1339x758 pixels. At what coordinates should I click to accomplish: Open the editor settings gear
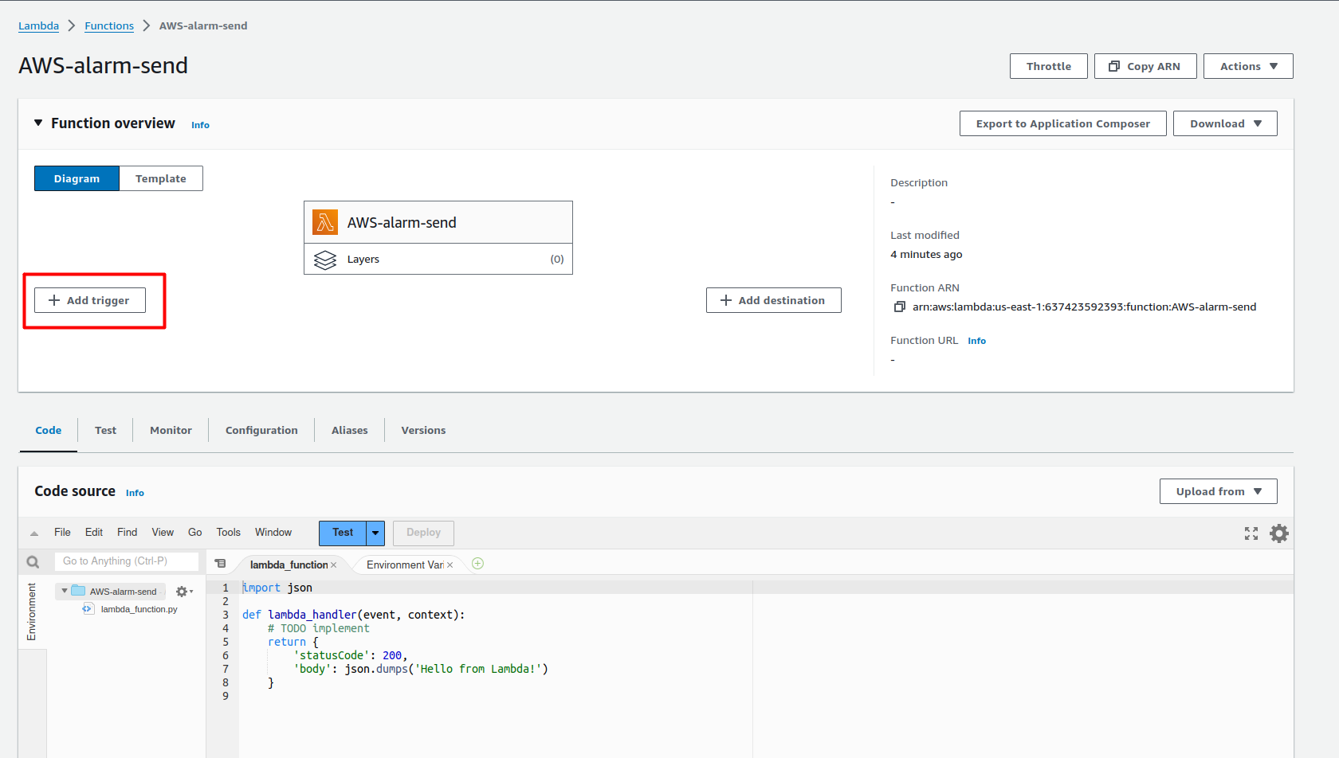pos(1279,533)
